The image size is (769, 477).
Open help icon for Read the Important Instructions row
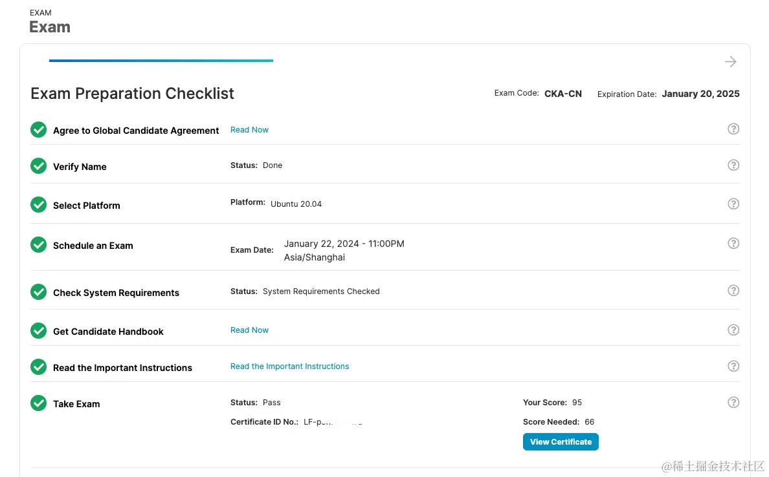(733, 366)
